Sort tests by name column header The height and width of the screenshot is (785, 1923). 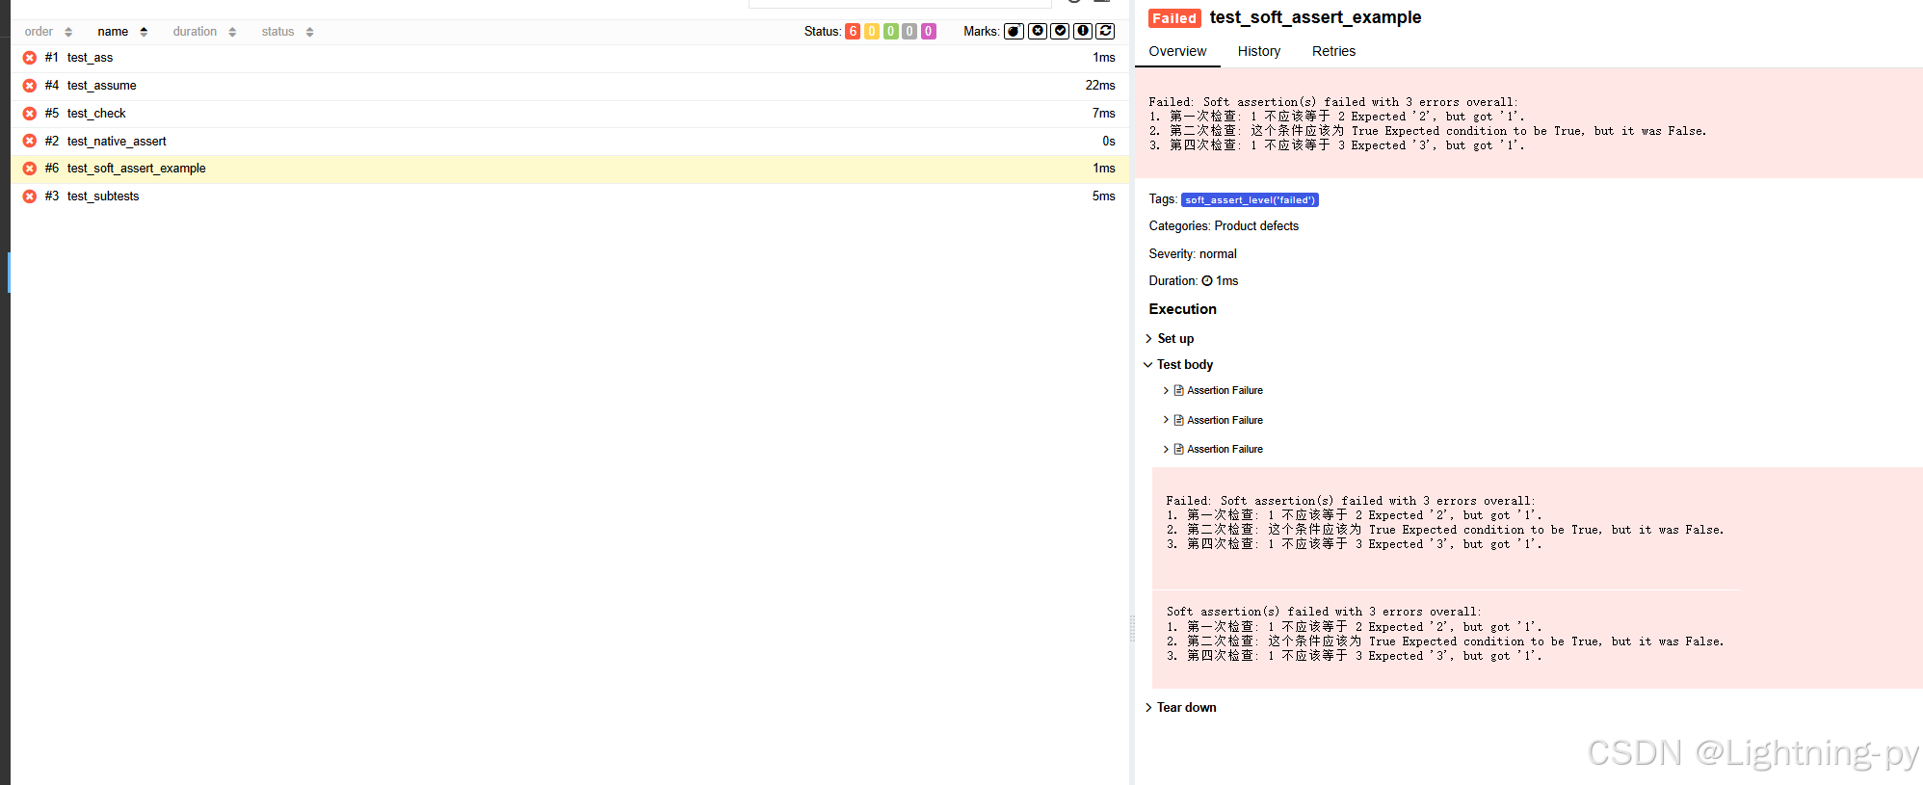pos(113,32)
